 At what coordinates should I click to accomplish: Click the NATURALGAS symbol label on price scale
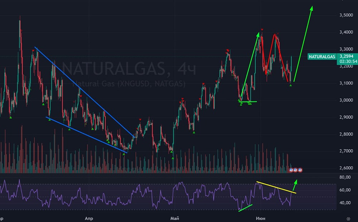tap(322, 56)
